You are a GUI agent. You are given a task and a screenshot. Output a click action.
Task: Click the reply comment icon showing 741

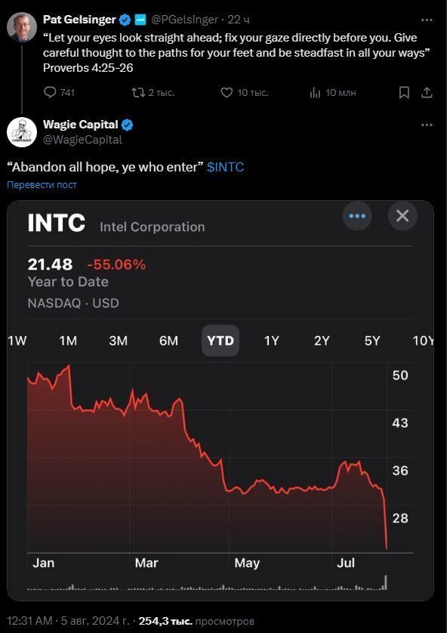click(x=50, y=92)
